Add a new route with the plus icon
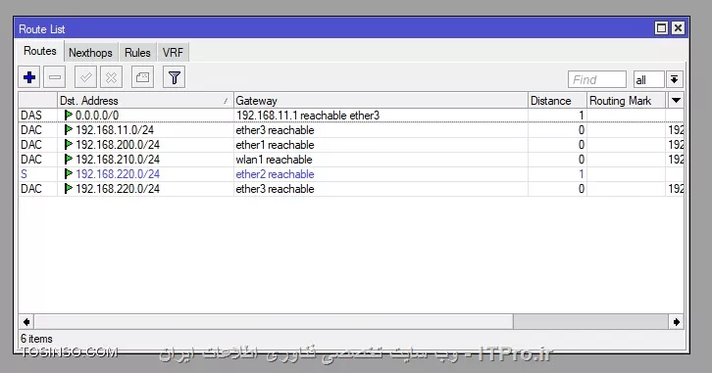The height and width of the screenshot is (373, 712). (x=29, y=77)
